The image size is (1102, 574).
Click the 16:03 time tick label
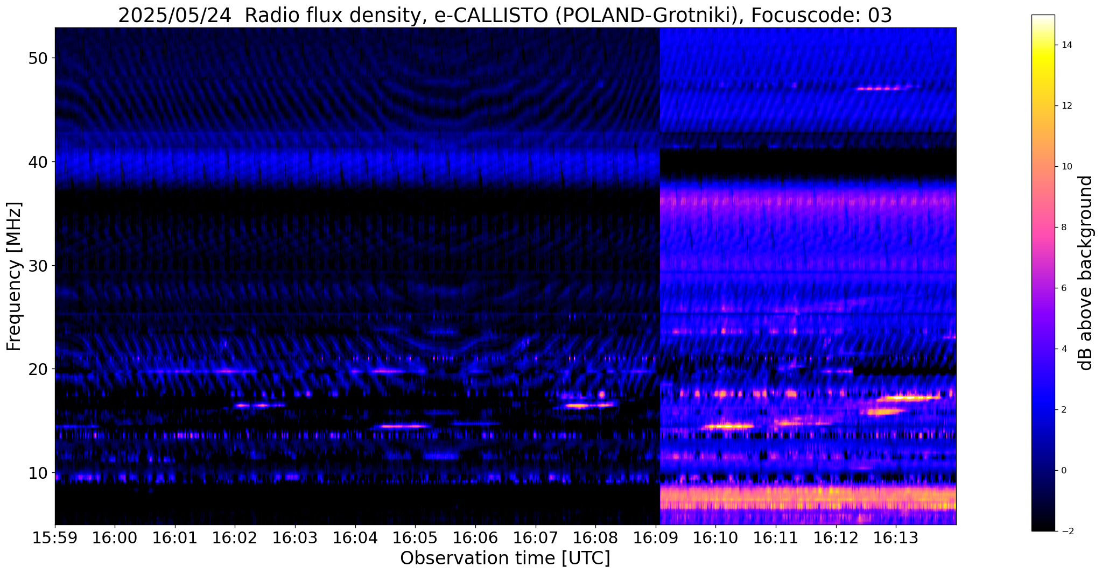pyautogui.click(x=295, y=538)
